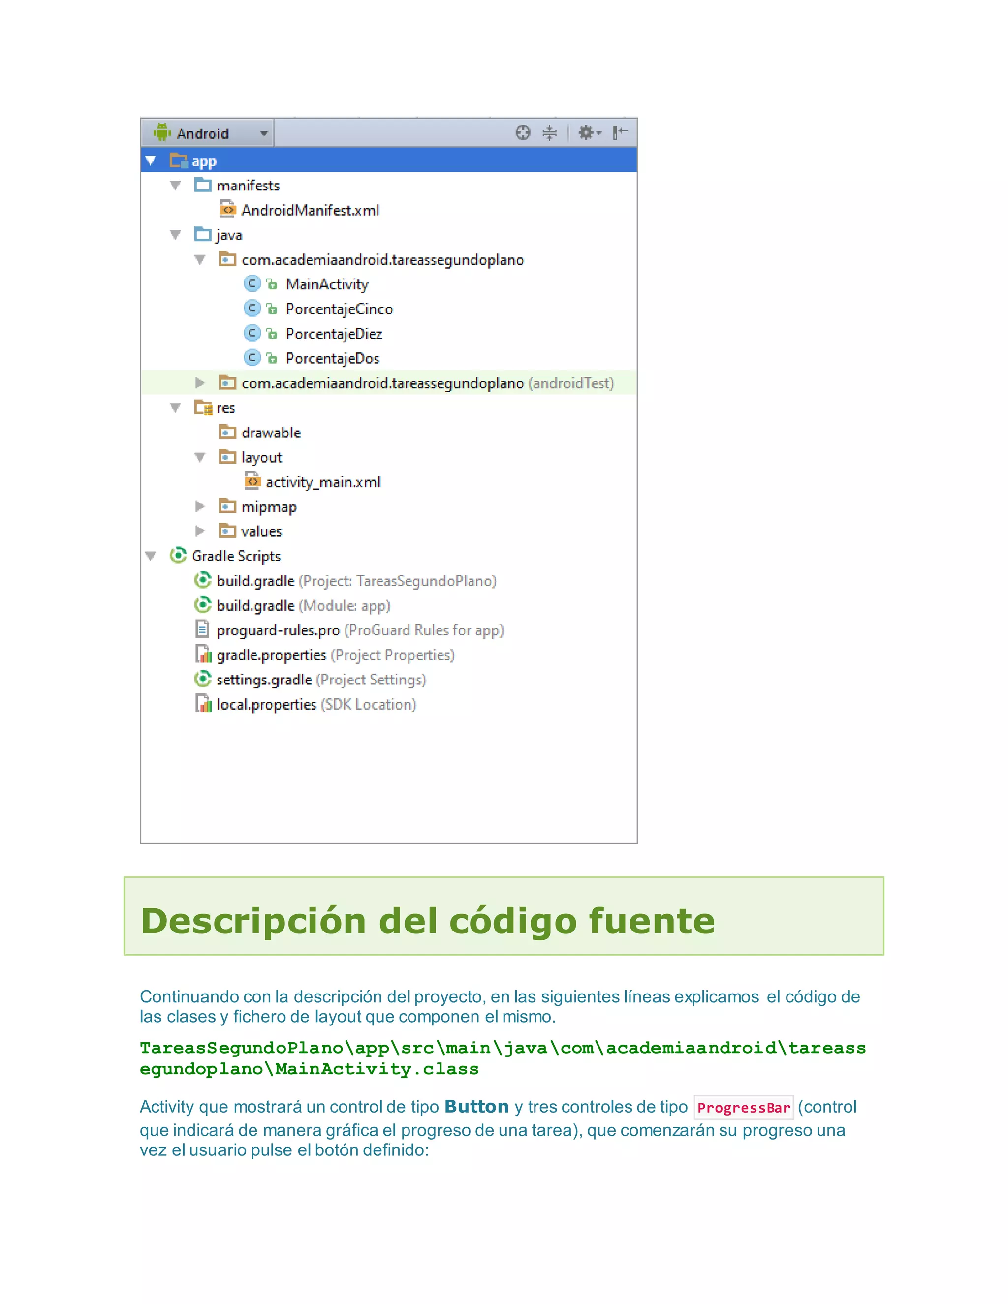The image size is (1008, 1304).
Task: Select settings.gradle Project Settings entry
Action: click(x=321, y=680)
